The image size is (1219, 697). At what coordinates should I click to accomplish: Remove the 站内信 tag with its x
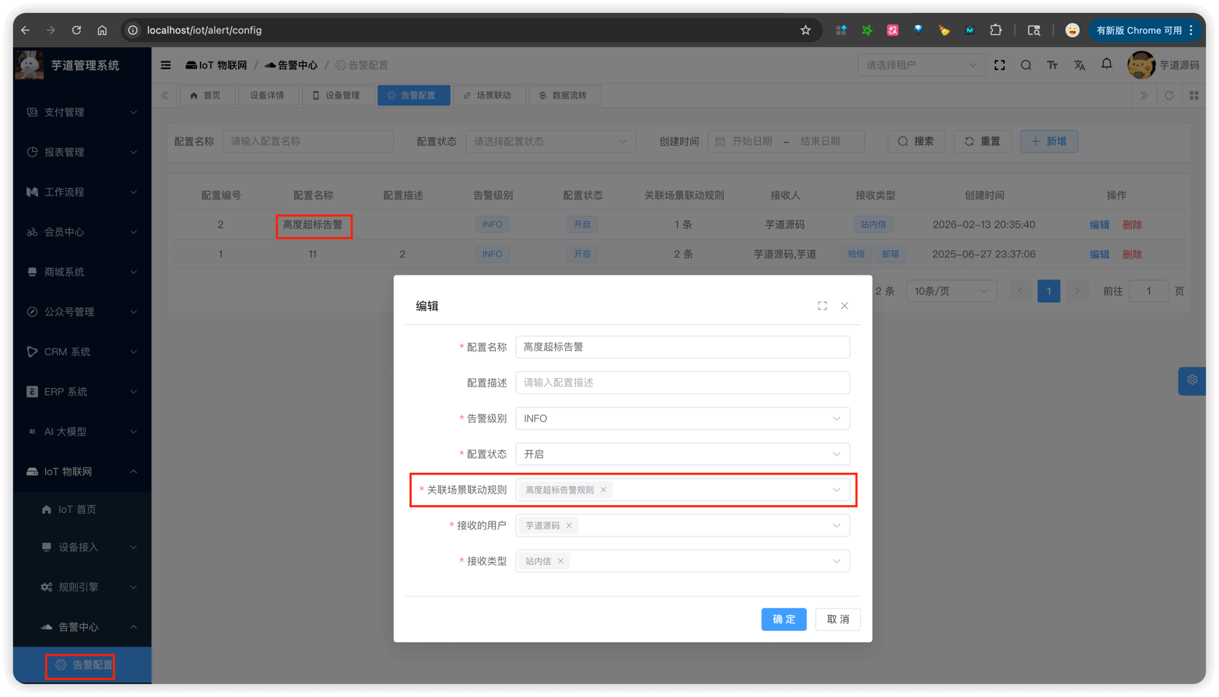(x=561, y=561)
